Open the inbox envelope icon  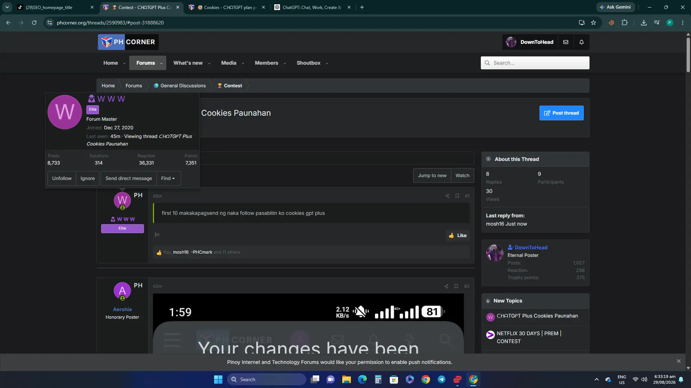coord(566,42)
